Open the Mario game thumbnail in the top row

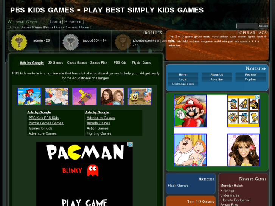(x=30, y=96)
